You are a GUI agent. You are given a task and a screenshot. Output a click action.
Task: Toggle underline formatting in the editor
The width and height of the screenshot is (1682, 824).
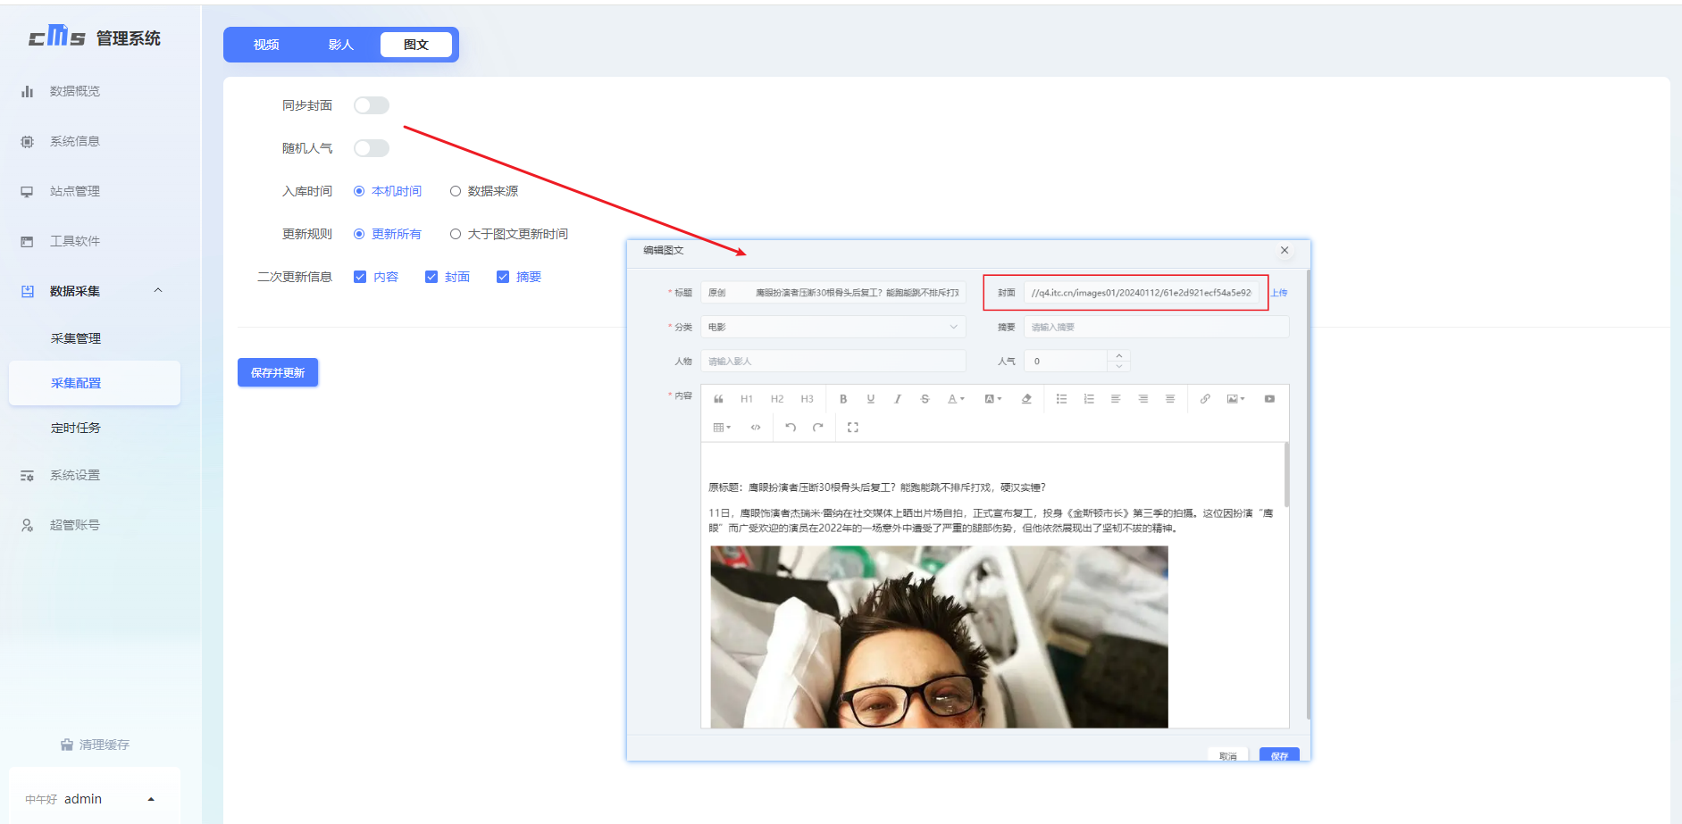pos(871,399)
